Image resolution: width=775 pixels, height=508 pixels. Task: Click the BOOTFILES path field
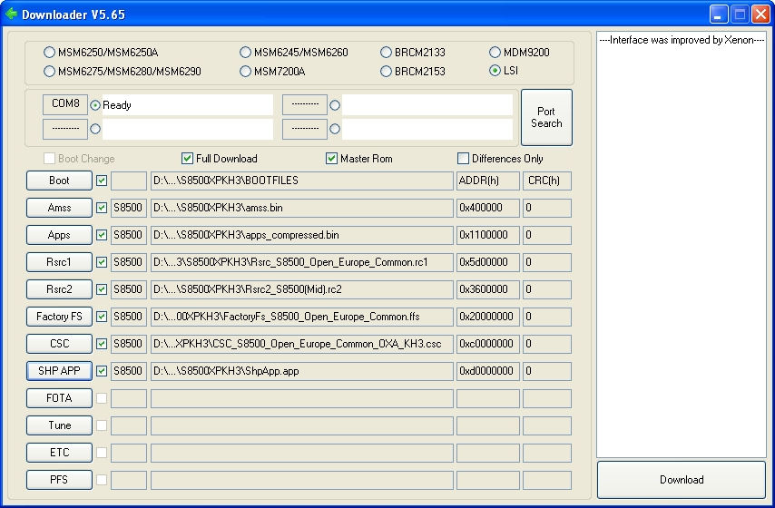click(x=302, y=181)
